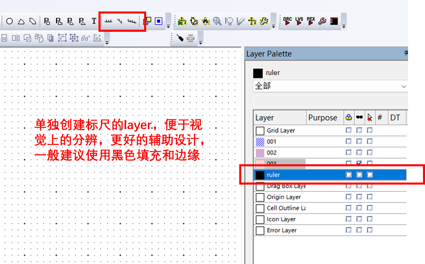Toggle protect checkbox for layer 002
The width and height of the screenshot is (425, 264).
click(370, 152)
